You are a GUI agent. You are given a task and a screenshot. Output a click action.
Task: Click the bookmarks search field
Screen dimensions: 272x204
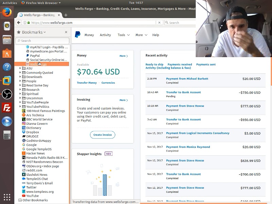point(42,40)
